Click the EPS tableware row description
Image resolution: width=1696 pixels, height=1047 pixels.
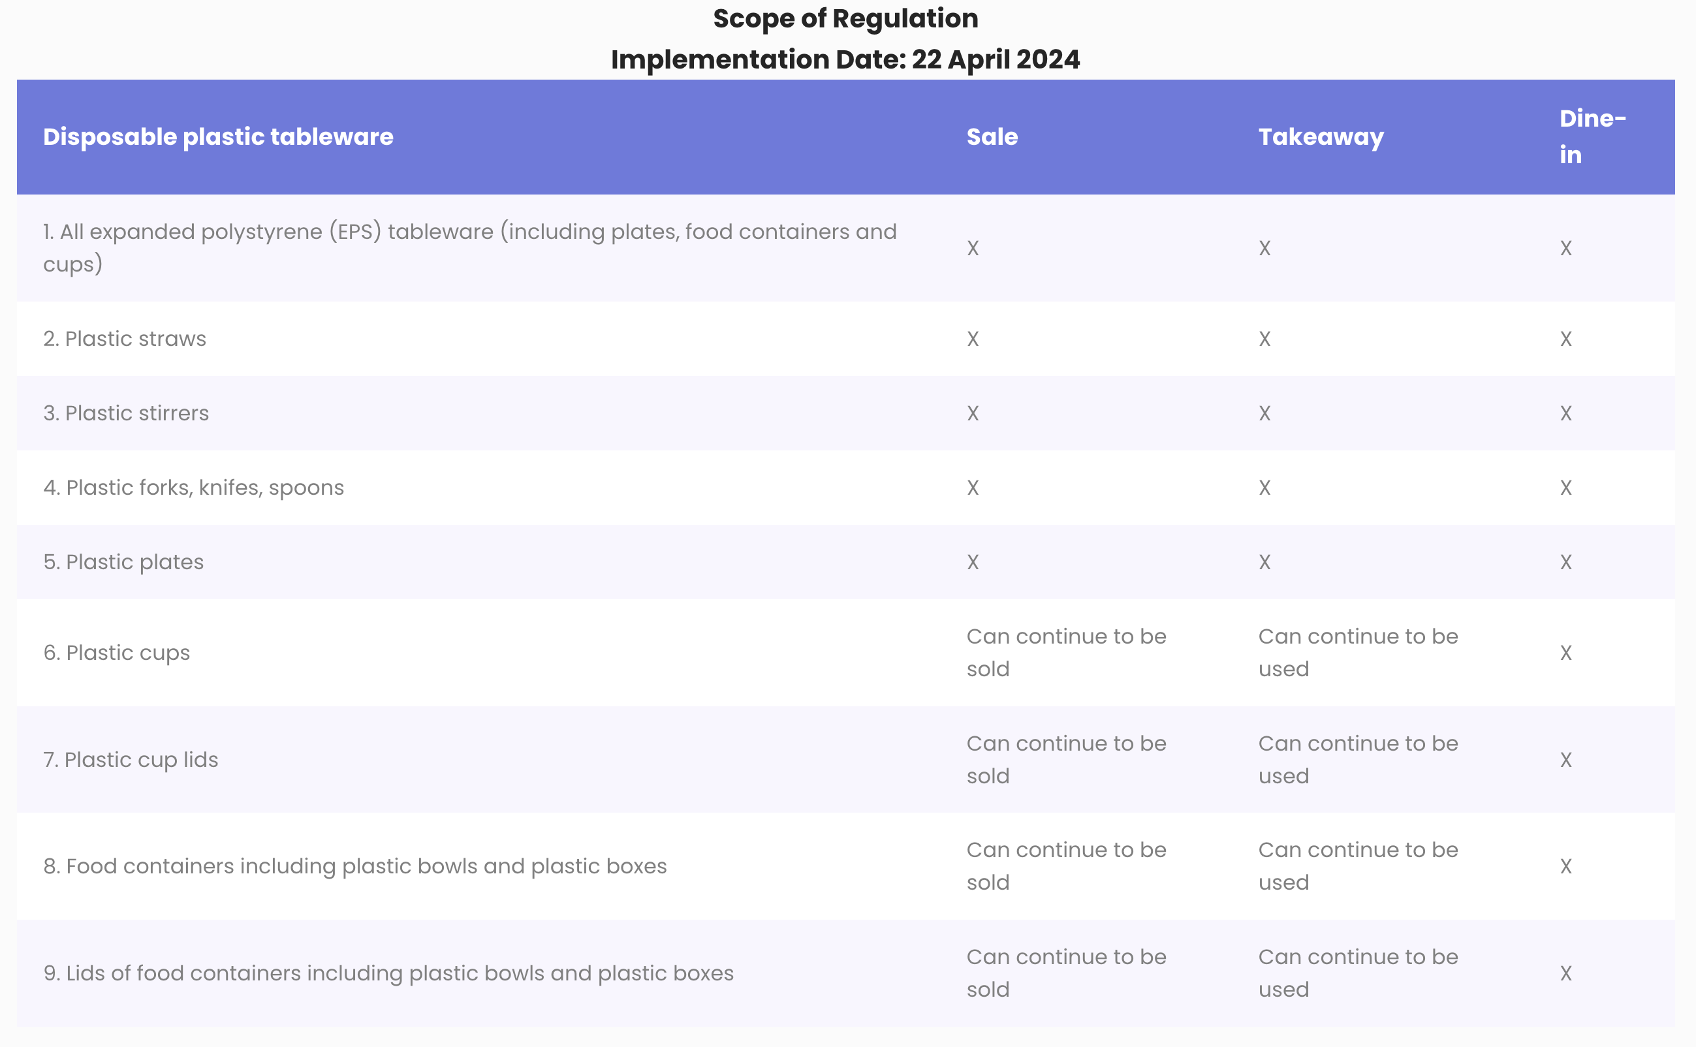(x=469, y=248)
